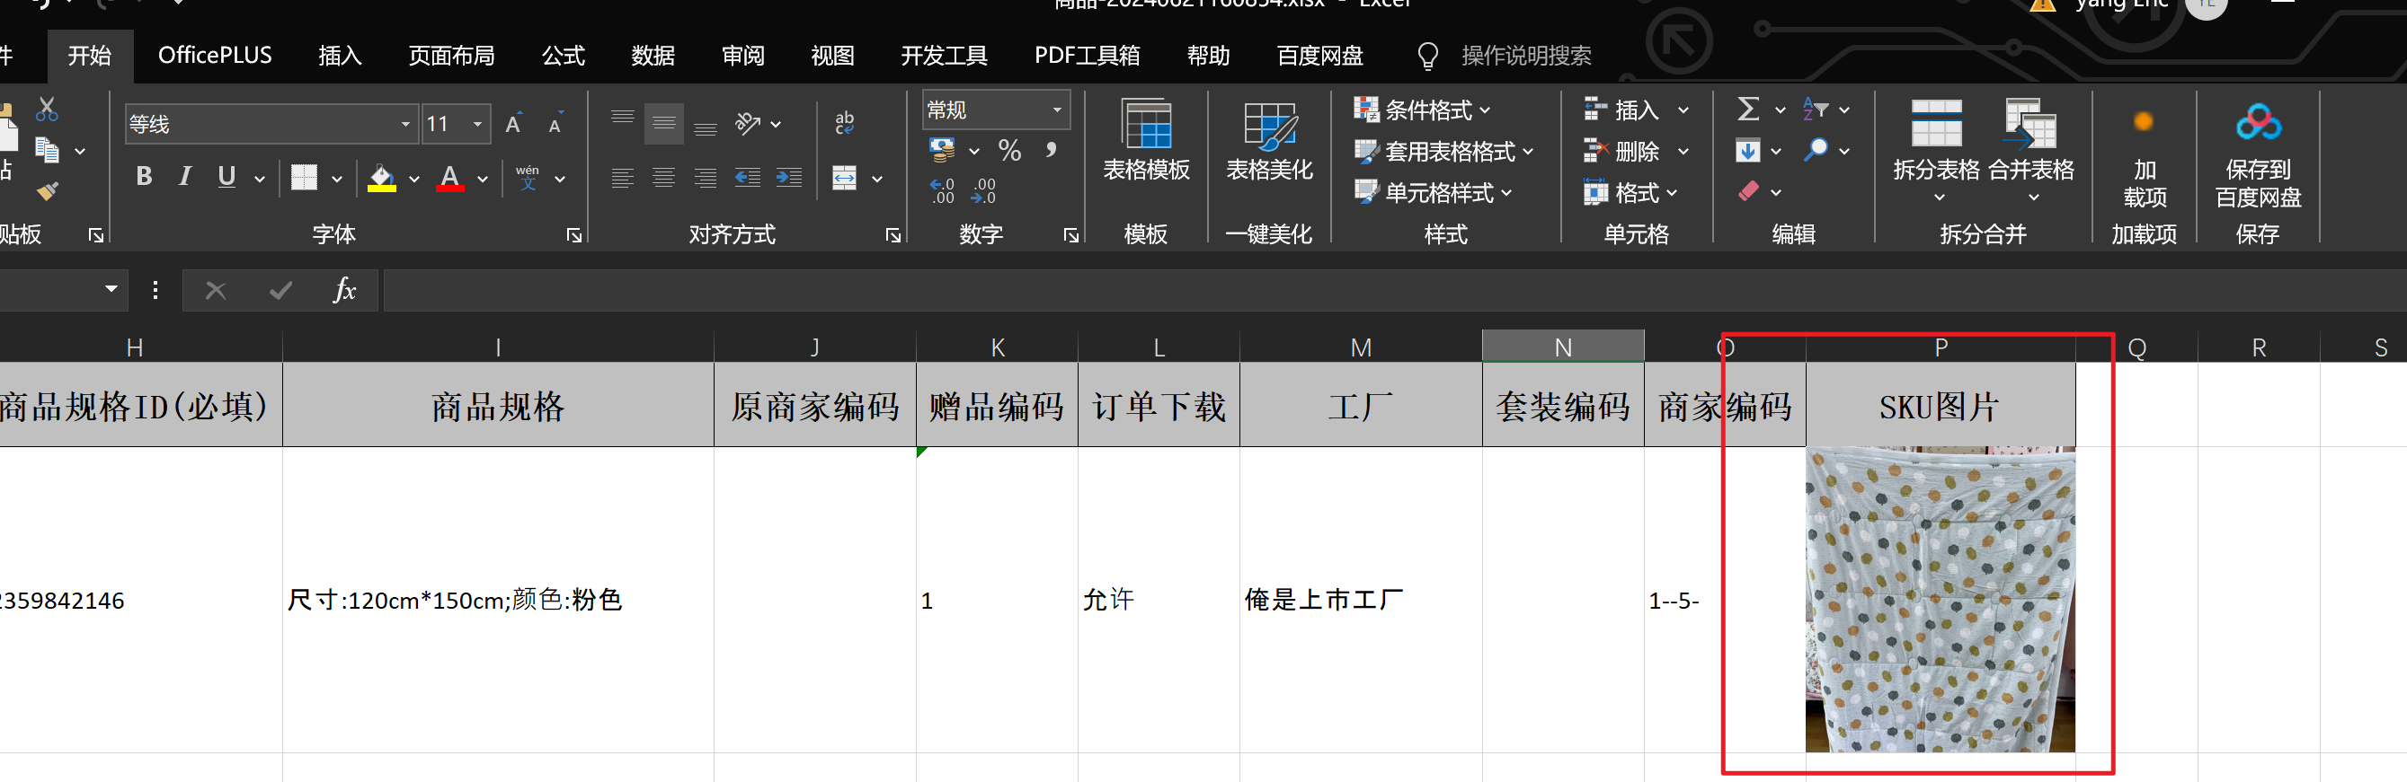Apply percent style to cells
This screenshot has width=2407, height=782.
[1009, 149]
